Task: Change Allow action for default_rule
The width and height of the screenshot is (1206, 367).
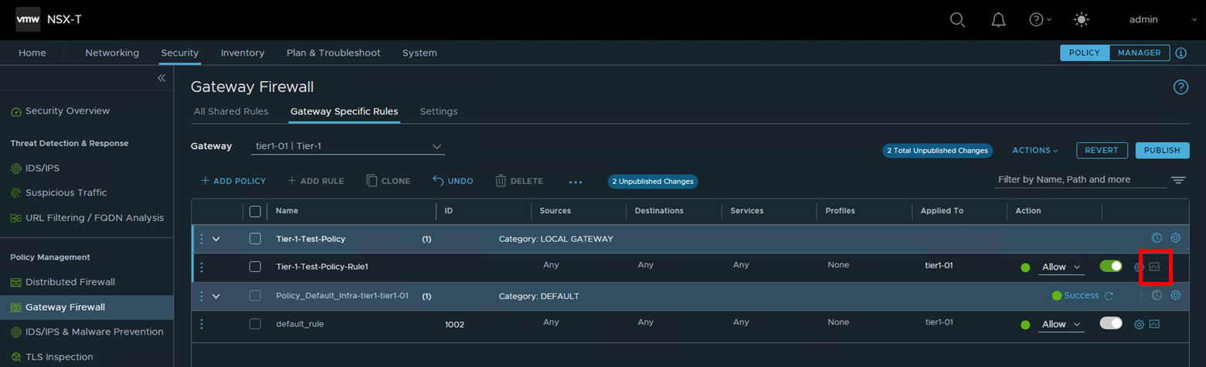Action: click(x=1062, y=325)
